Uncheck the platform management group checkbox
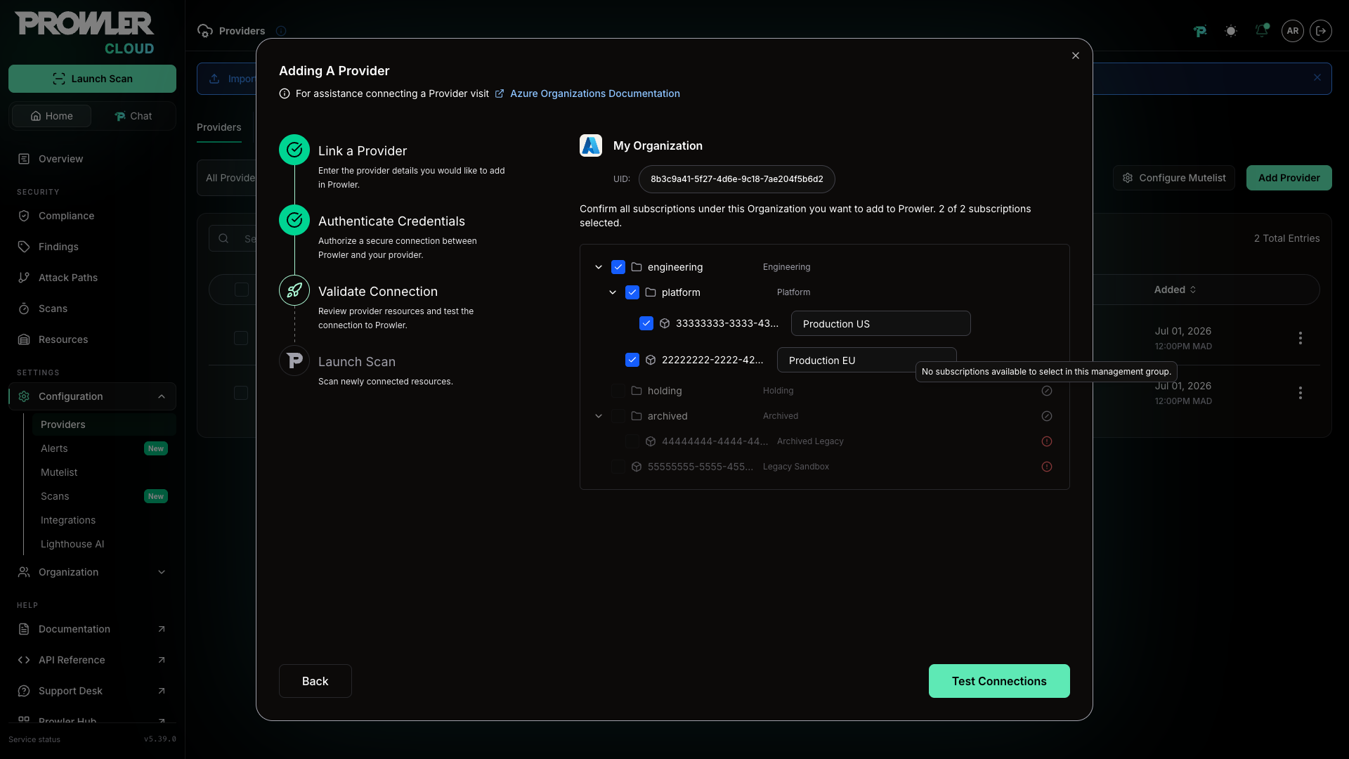 point(632,292)
